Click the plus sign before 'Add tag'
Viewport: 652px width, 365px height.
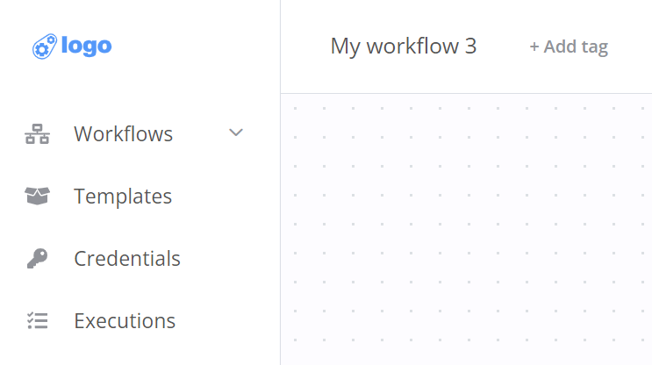click(x=534, y=47)
